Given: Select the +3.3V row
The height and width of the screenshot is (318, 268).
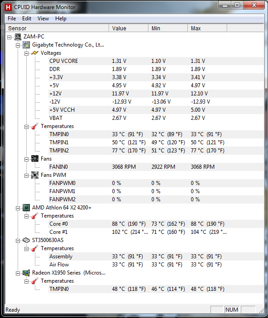Looking at the screenshot, I should [x=156, y=77].
